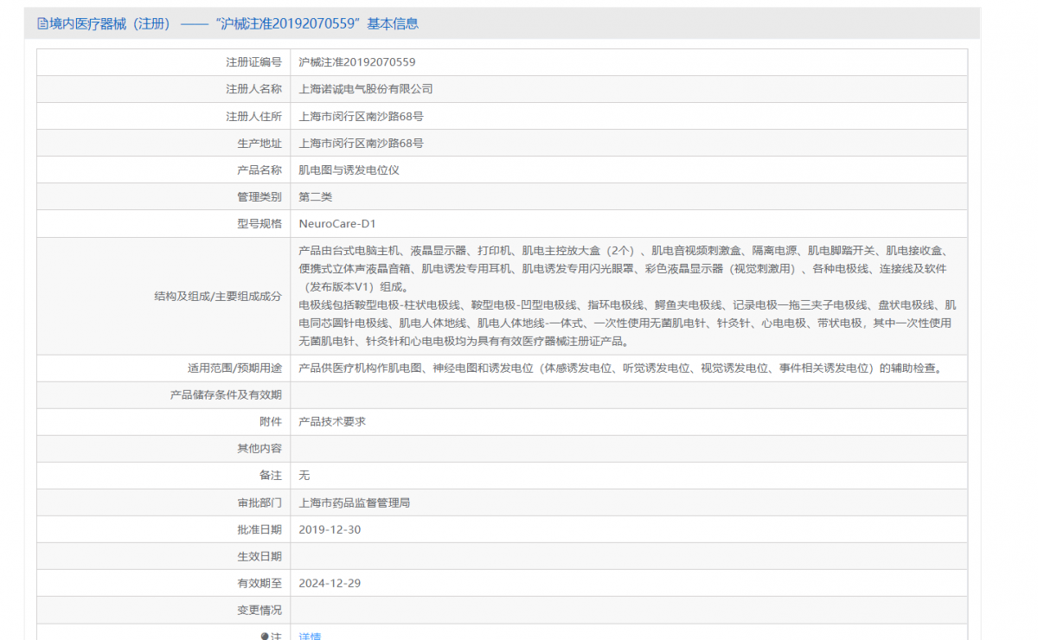Click registrant name 上海诺诚电气股份有限公司
This screenshot has height=640, width=1038.
(366, 89)
